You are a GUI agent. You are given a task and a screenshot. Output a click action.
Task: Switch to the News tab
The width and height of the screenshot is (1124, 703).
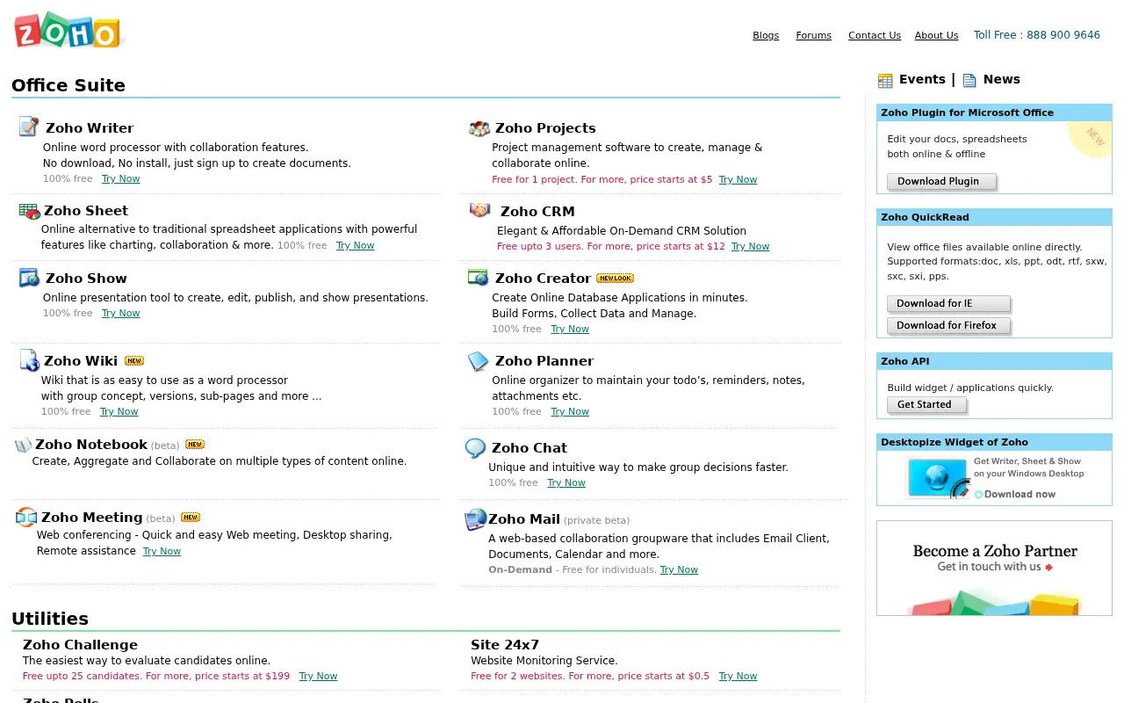(x=1002, y=79)
